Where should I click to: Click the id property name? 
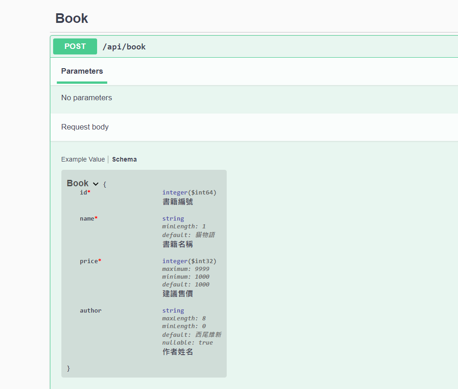coord(83,193)
